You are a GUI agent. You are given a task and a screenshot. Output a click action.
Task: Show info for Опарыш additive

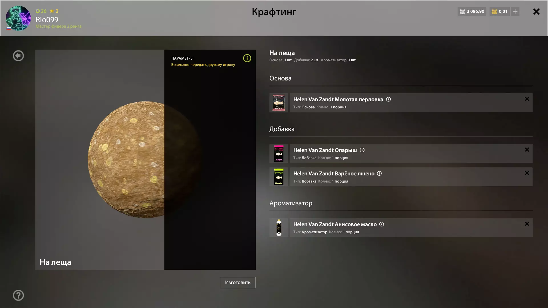coord(362,150)
